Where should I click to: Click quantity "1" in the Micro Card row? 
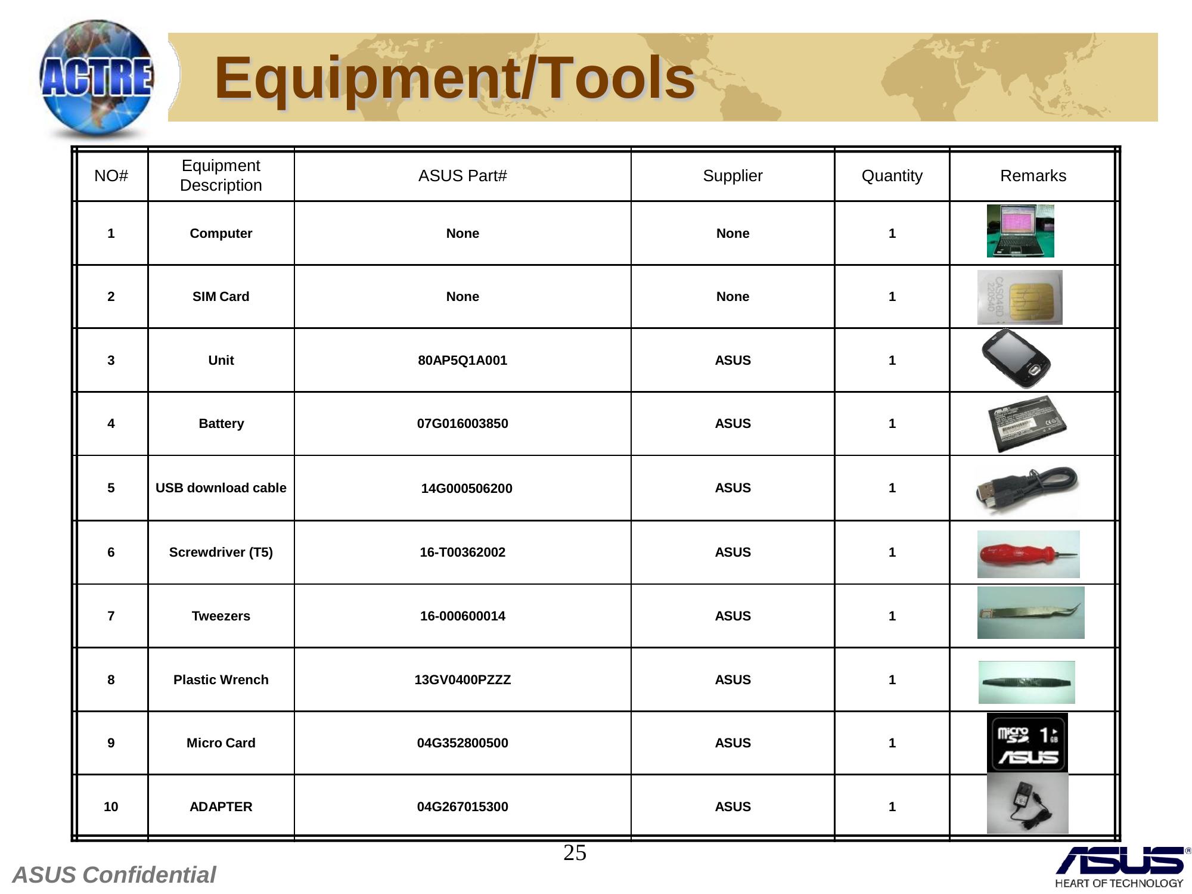pyautogui.click(x=892, y=743)
